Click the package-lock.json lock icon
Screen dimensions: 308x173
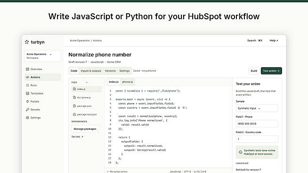tap(74, 114)
